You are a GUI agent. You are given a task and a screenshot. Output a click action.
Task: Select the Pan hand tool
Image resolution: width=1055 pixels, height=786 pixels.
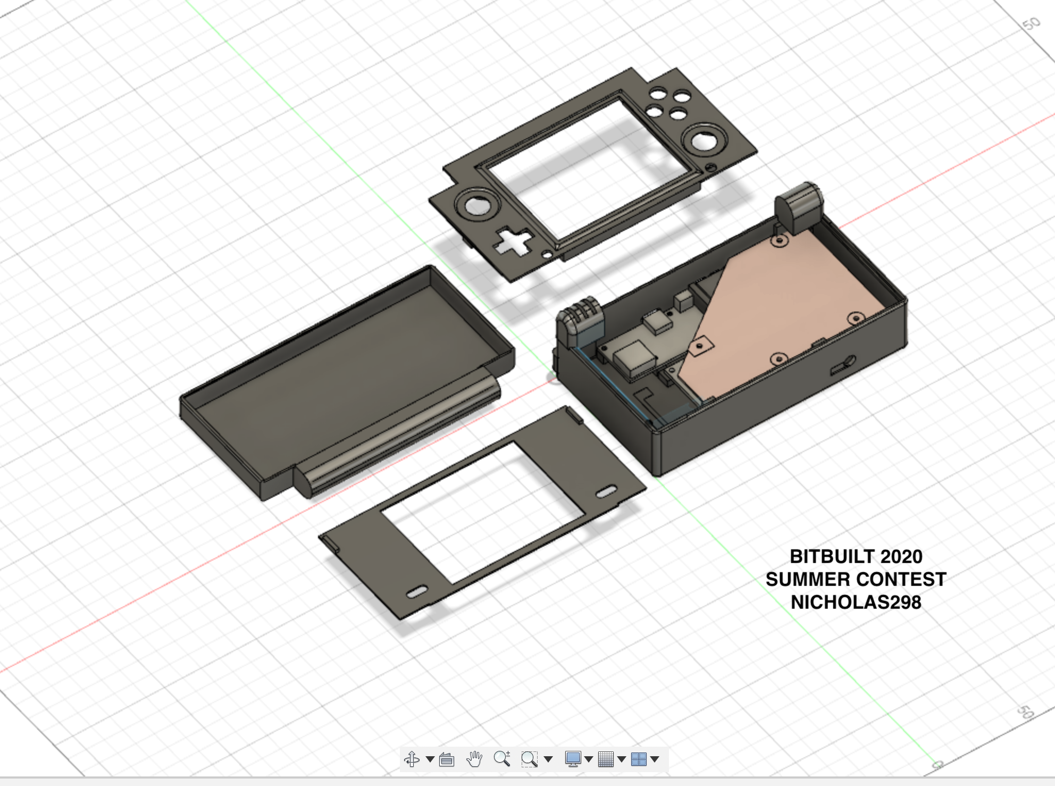pyautogui.click(x=474, y=759)
